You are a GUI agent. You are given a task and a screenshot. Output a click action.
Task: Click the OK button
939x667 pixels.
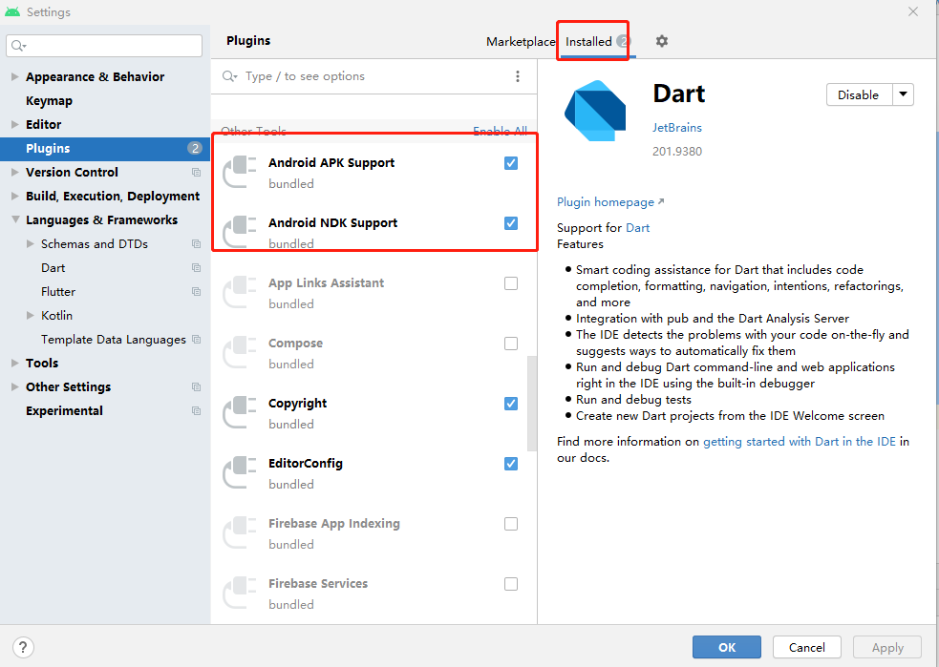point(726,647)
